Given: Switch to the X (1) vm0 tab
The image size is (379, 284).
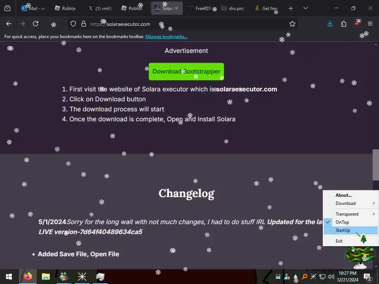Looking at the screenshot, I should [x=100, y=9].
